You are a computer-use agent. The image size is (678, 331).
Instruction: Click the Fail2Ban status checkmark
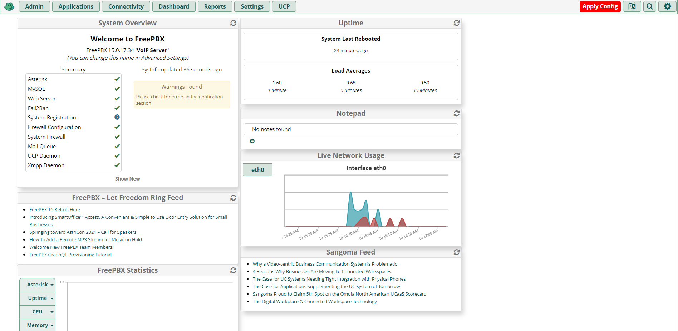pos(117,108)
